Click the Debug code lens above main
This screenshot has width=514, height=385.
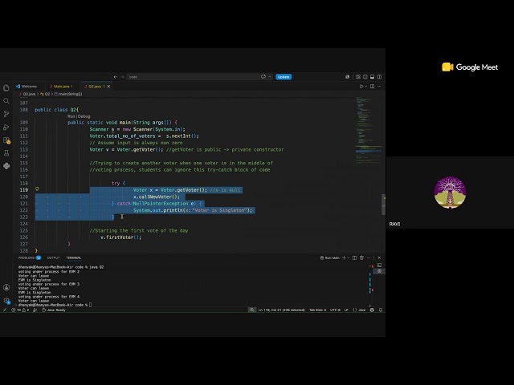(x=84, y=116)
